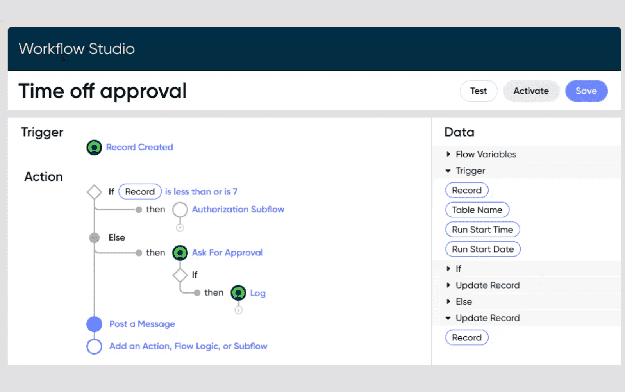Click the plus icon below Authorization Subflow
The height and width of the screenshot is (392, 625).
pyautogui.click(x=180, y=227)
